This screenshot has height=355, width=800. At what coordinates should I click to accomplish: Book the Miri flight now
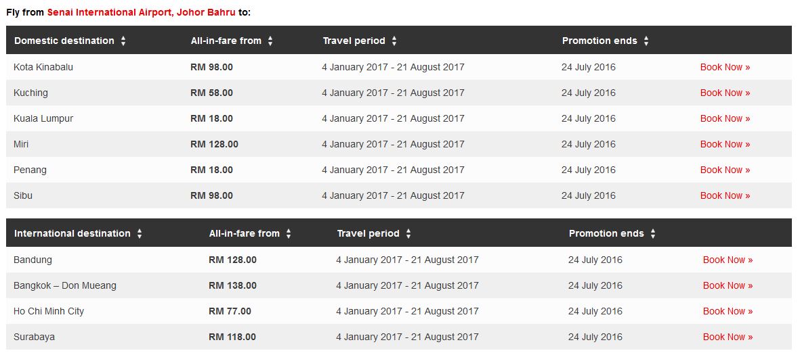pos(725,144)
